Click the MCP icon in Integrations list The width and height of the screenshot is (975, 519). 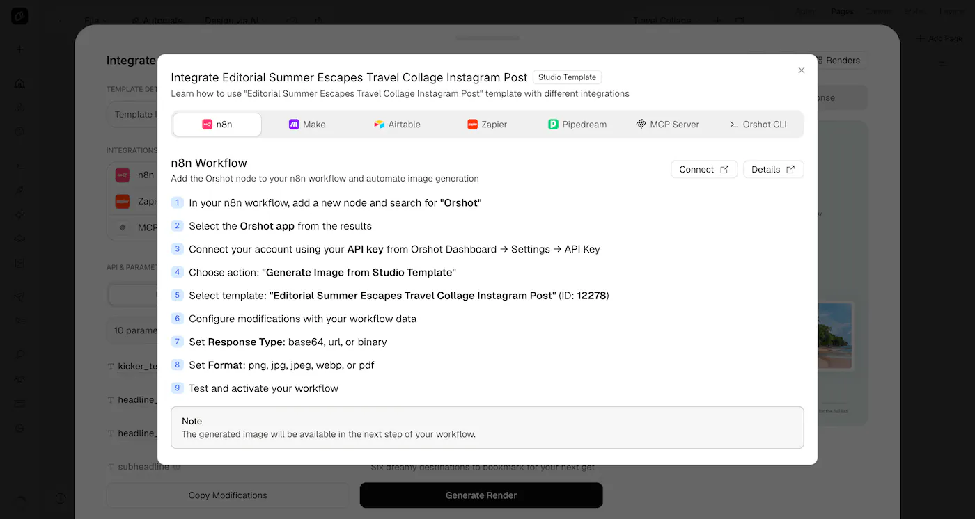pyautogui.click(x=123, y=227)
